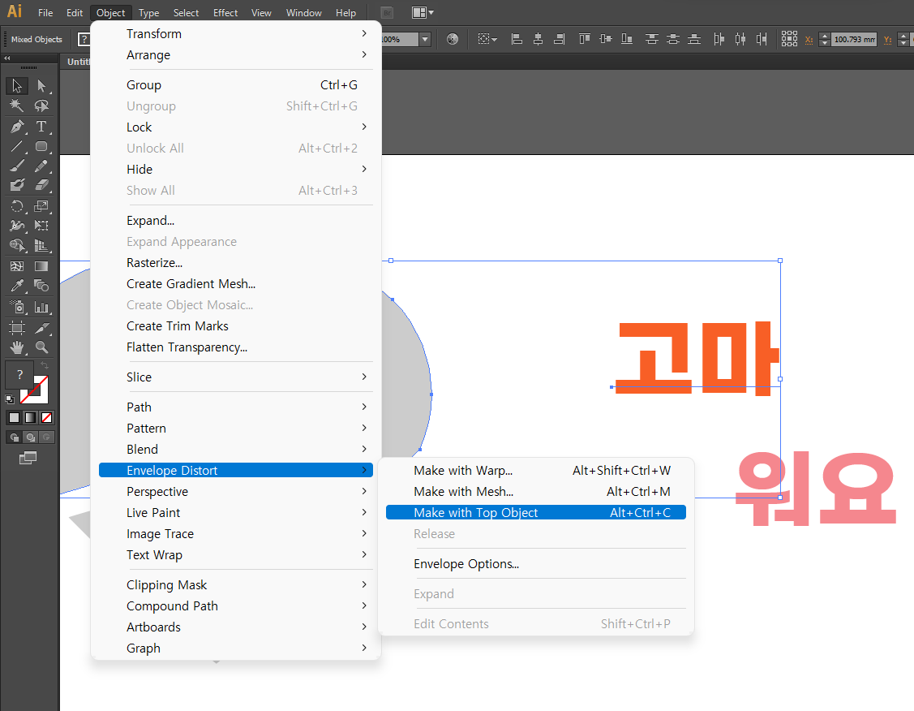The width and height of the screenshot is (914, 711).
Task: Open Envelope Options dialog
Action: 536,564
